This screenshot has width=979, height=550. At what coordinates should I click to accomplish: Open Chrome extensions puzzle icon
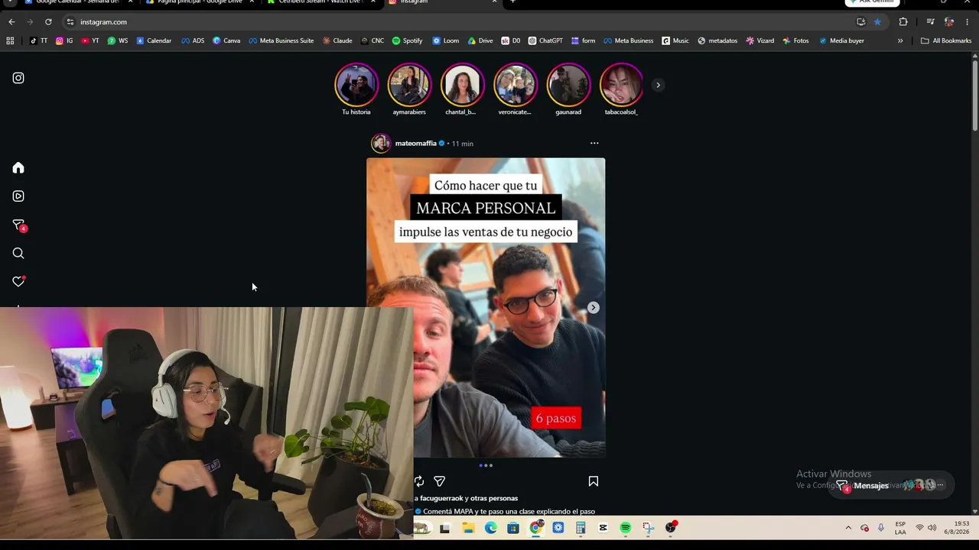tap(903, 22)
